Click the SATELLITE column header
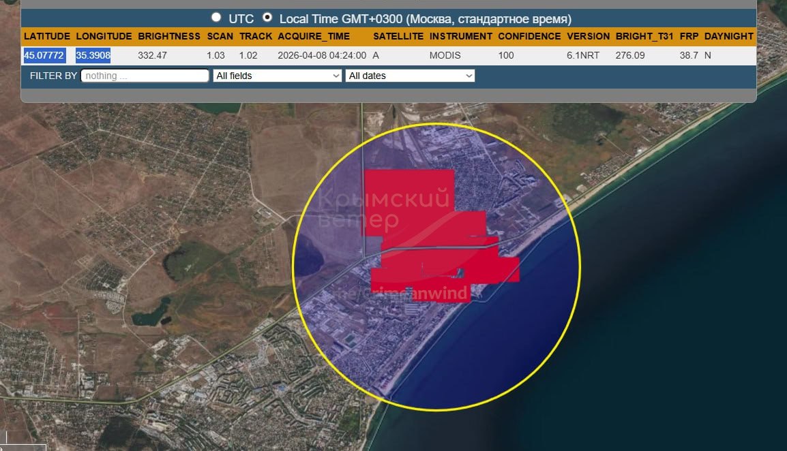 click(398, 36)
